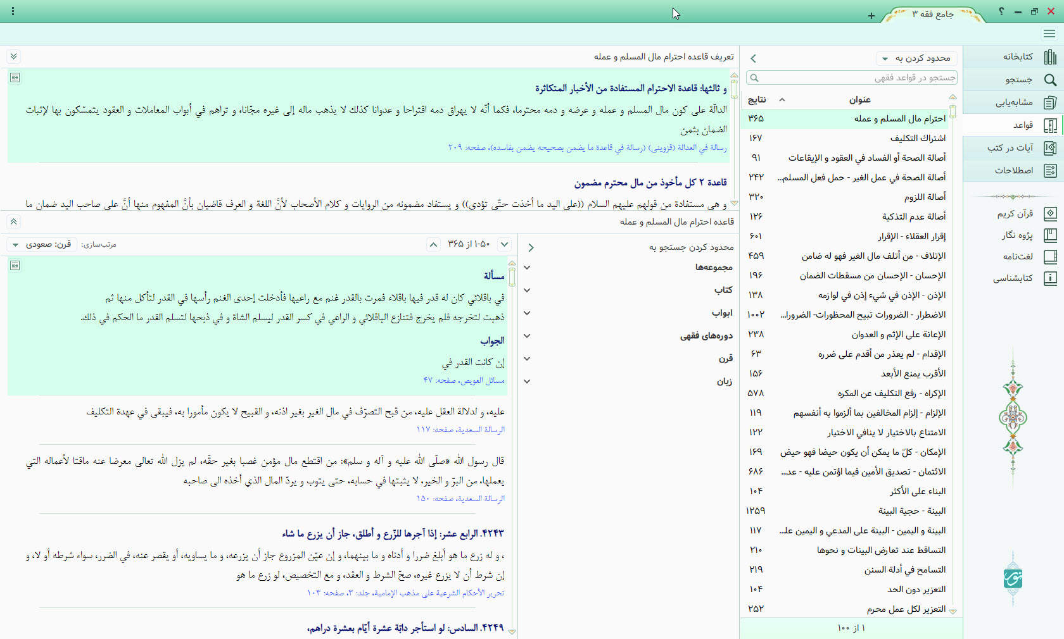Select rule التسامح في أدلة السنن

tap(845, 569)
